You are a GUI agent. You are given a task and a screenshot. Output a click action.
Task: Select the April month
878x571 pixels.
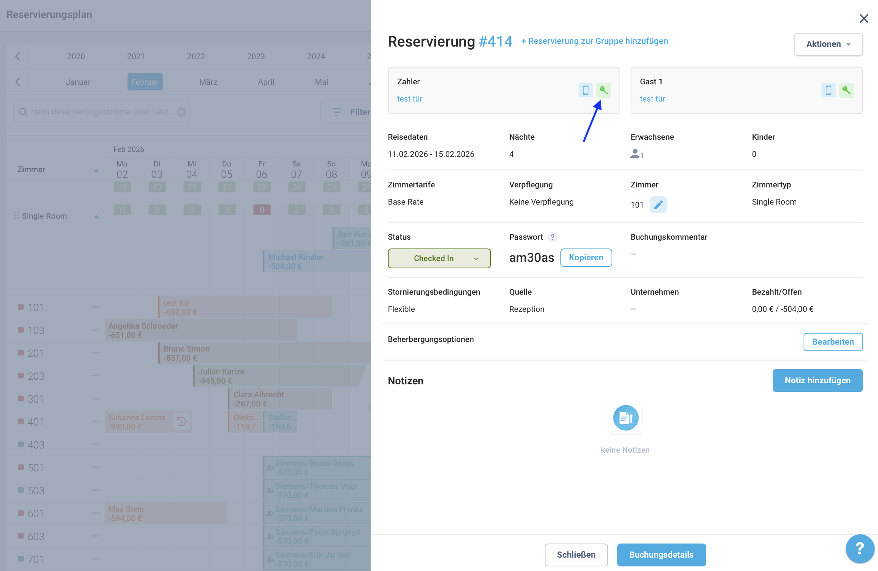coord(266,82)
